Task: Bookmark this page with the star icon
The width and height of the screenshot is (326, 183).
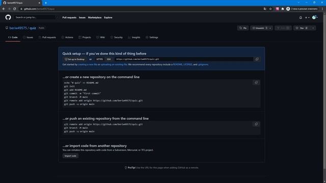Action: [x=270, y=9]
